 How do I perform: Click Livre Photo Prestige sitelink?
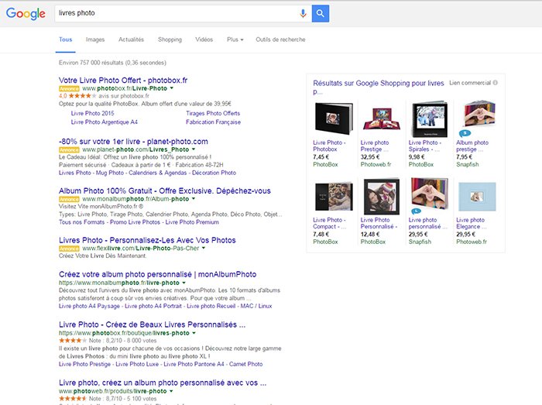tap(84, 364)
